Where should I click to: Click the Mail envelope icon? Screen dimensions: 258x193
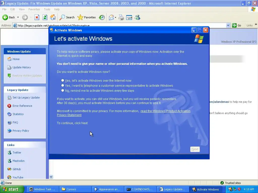tap(111, 17)
